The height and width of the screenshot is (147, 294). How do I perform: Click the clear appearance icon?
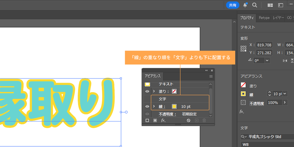pos(189,120)
